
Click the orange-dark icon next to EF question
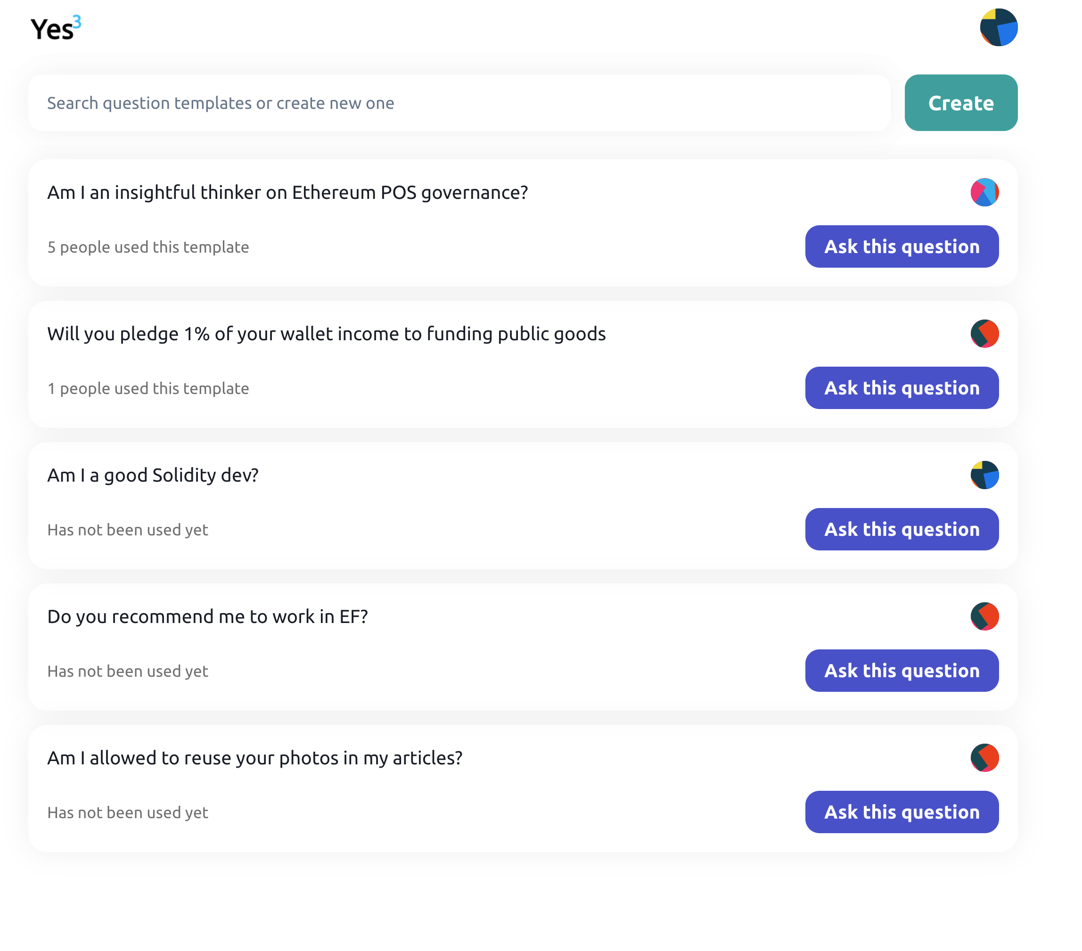pyautogui.click(x=984, y=616)
